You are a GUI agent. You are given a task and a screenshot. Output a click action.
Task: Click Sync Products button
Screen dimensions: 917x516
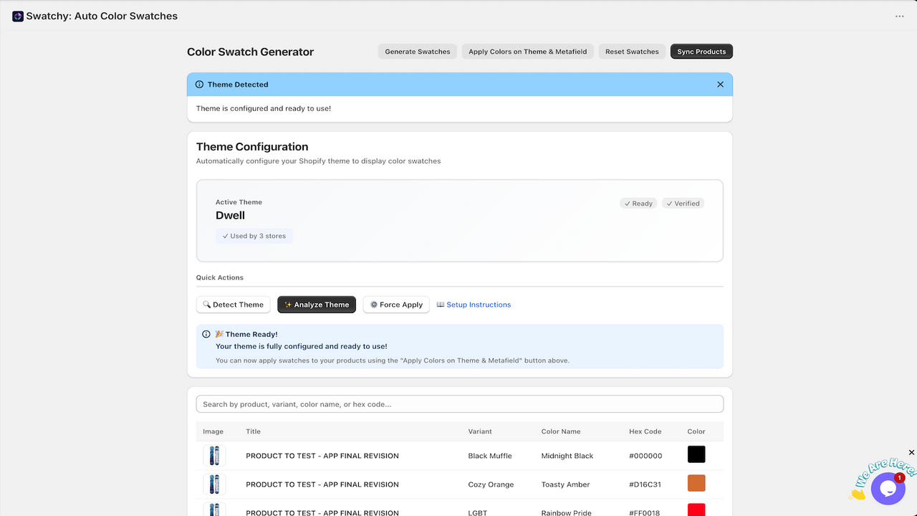tap(701, 52)
